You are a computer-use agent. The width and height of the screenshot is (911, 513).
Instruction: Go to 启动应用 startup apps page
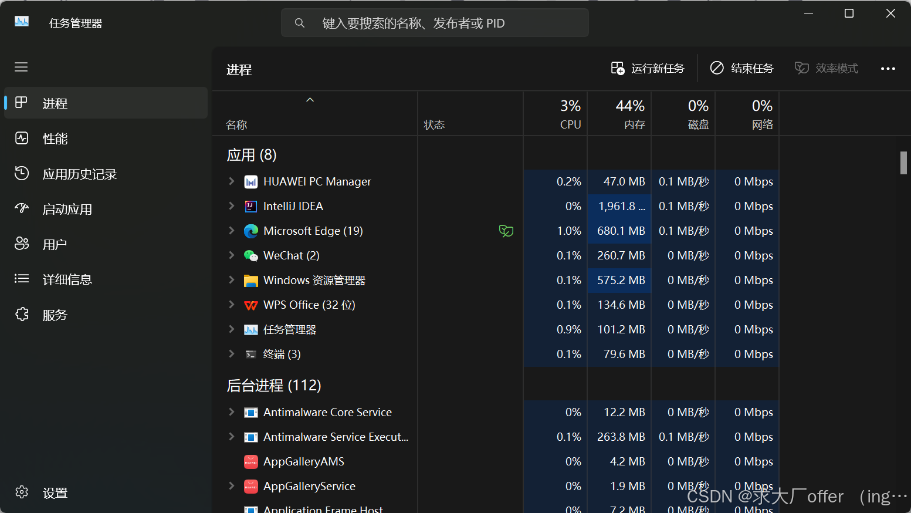tap(106, 209)
